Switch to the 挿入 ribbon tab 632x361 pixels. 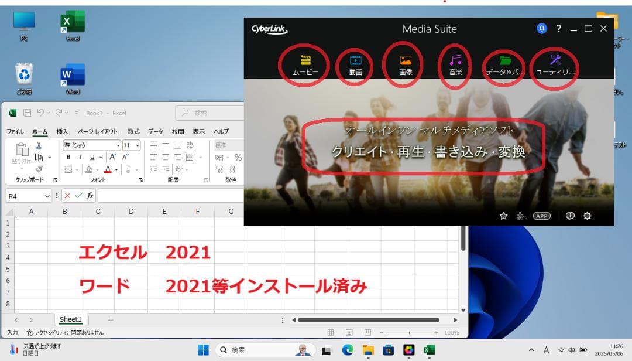pos(62,132)
